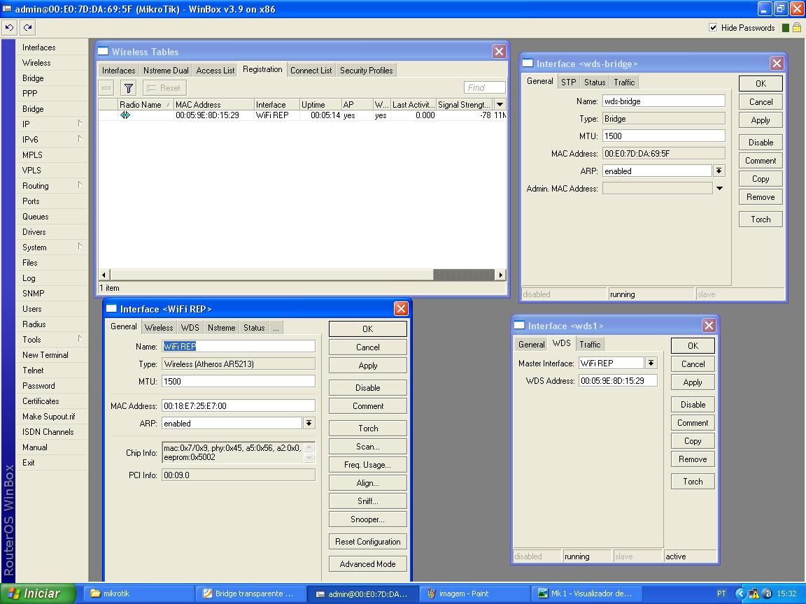806x604 pixels.
Task: Click Scan... in WiFi REP window
Action: pos(368,446)
